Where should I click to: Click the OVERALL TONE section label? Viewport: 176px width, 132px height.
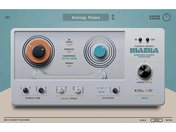click(x=33, y=98)
